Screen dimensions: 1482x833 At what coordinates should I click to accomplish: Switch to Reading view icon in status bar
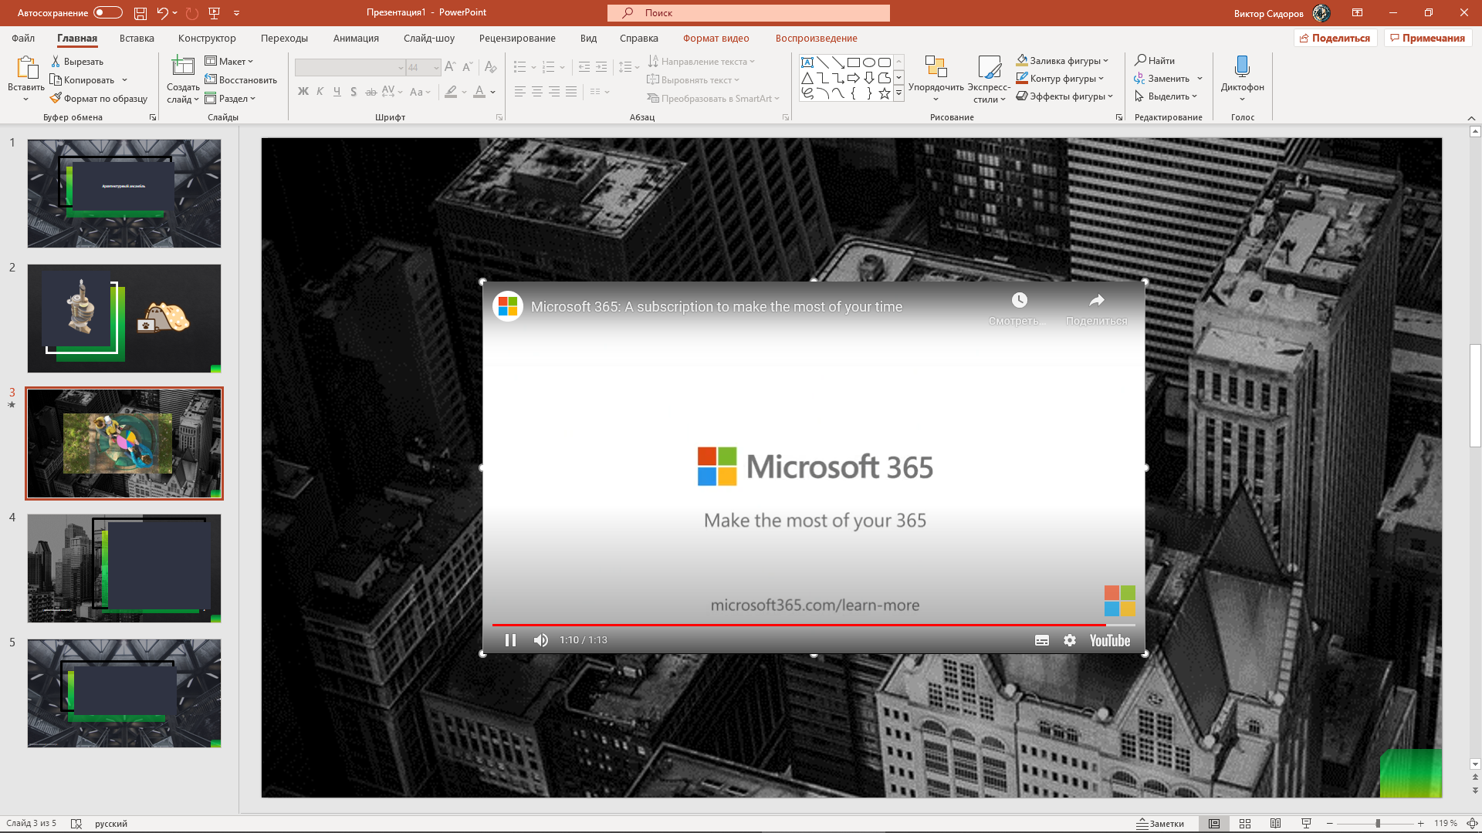coord(1275,824)
